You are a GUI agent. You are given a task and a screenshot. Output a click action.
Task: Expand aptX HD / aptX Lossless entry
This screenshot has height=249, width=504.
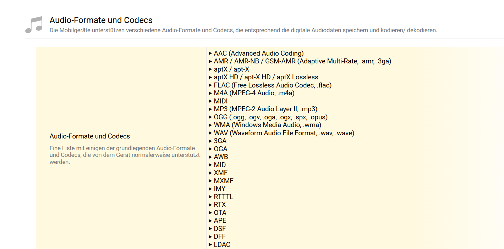[264, 77]
